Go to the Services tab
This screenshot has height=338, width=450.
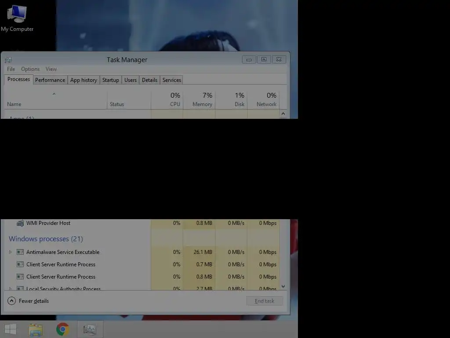[172, 80]
